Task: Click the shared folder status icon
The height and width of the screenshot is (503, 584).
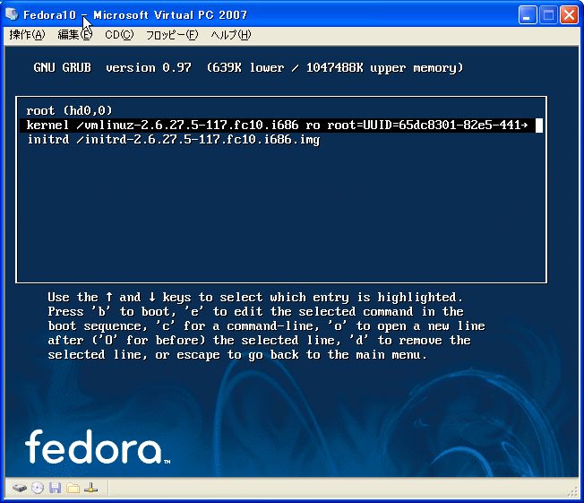Action: point(73,488)
